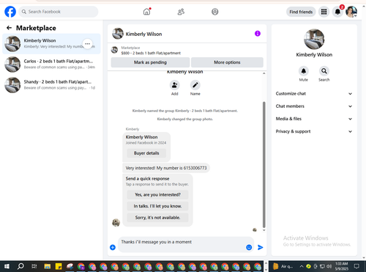Open Windows taskbar search
The height and width of the screenshot is (272, 366).
[21, 266]
